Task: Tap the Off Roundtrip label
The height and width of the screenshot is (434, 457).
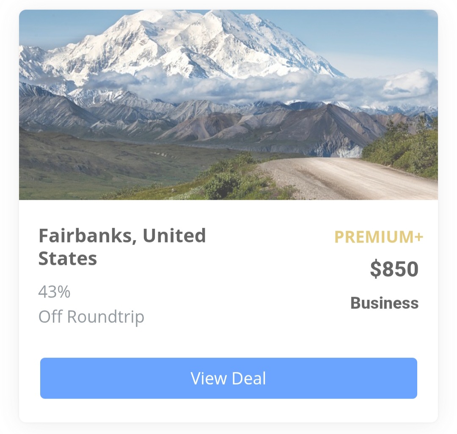Action: (x=91, y=317)
